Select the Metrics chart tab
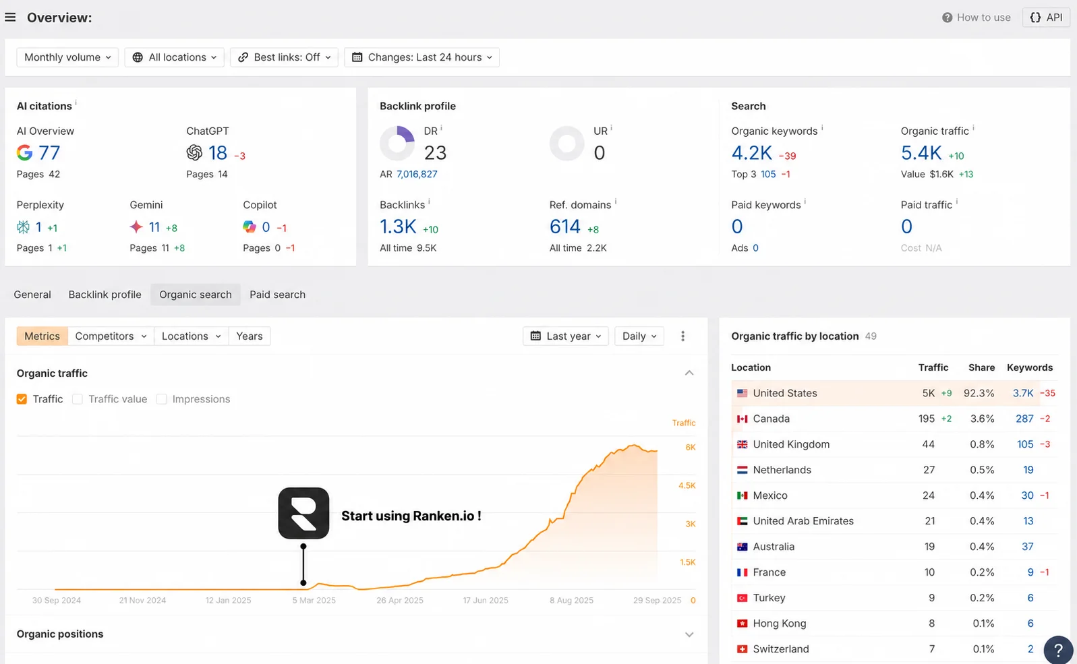This screenshot has height=664, width=1077. 42,336
